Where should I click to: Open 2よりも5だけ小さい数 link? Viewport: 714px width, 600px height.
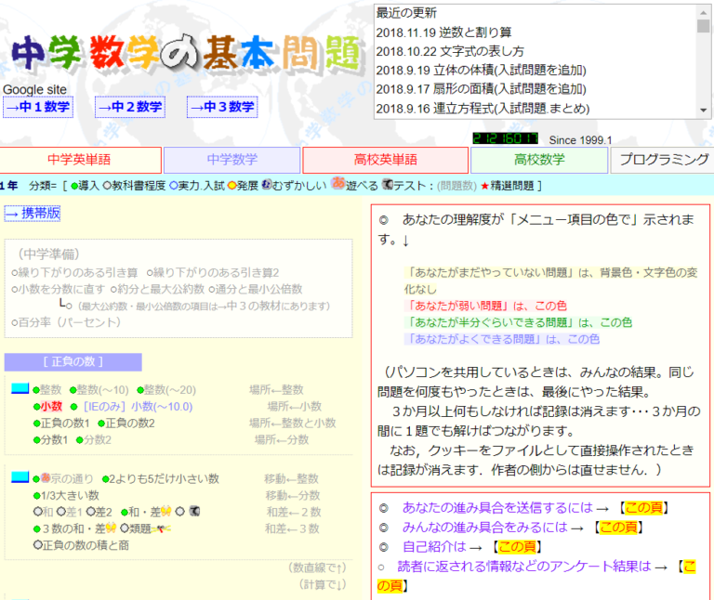[165, 478]
